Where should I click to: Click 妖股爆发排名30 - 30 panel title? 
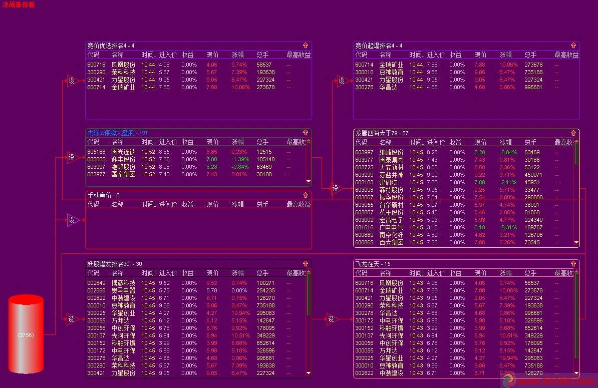coord(115,264)
